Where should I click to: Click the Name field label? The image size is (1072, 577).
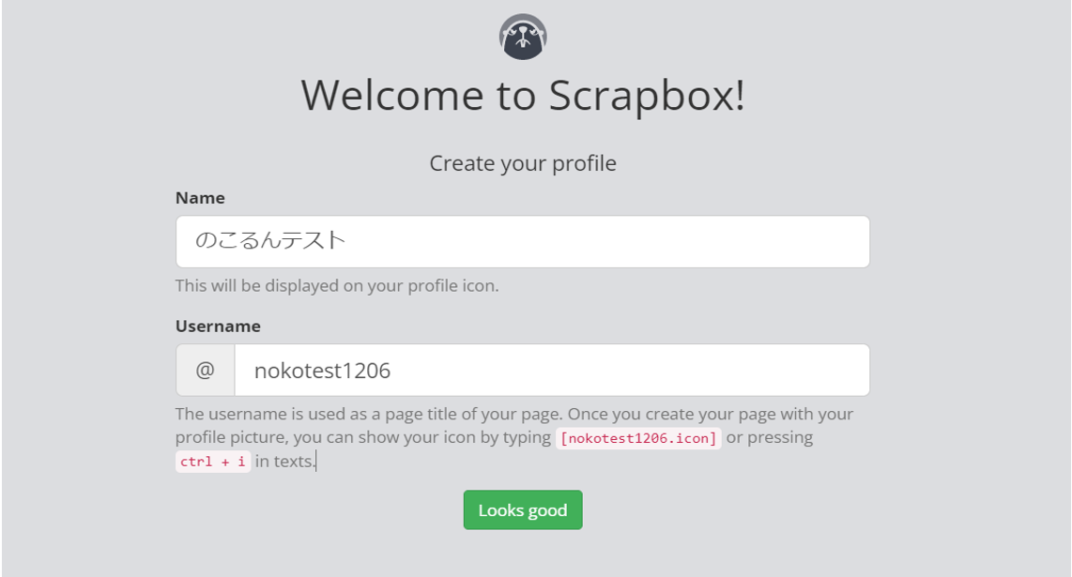[x=200, y=197]
